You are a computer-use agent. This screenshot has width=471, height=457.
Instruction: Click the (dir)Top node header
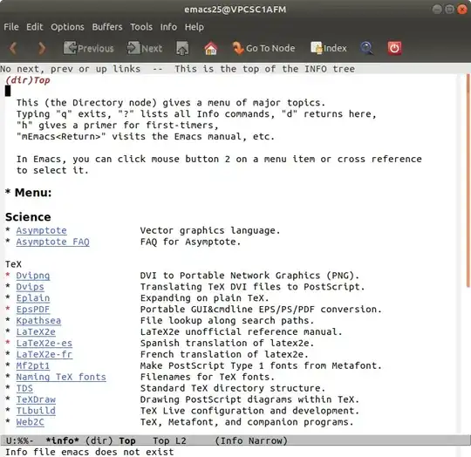click(28, 80)
